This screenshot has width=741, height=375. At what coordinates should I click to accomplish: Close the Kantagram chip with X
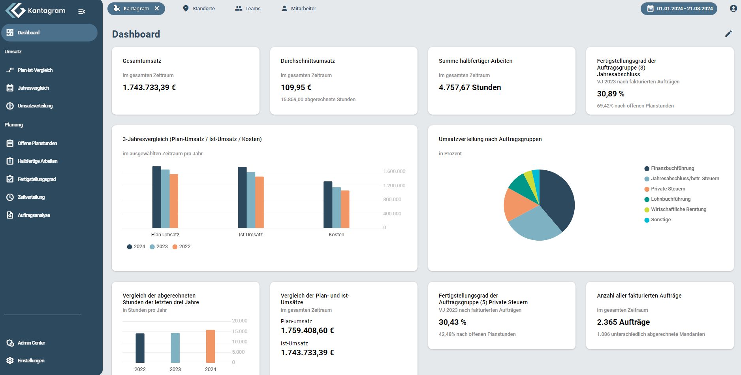157,8
